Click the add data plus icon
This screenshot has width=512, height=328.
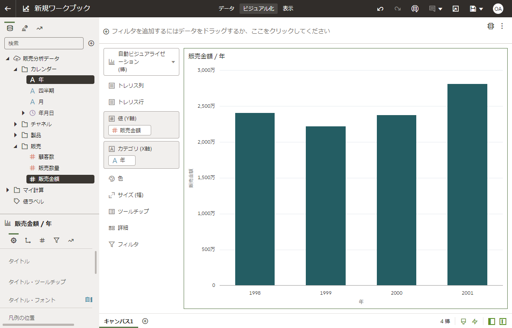click(x=91, y=43)
